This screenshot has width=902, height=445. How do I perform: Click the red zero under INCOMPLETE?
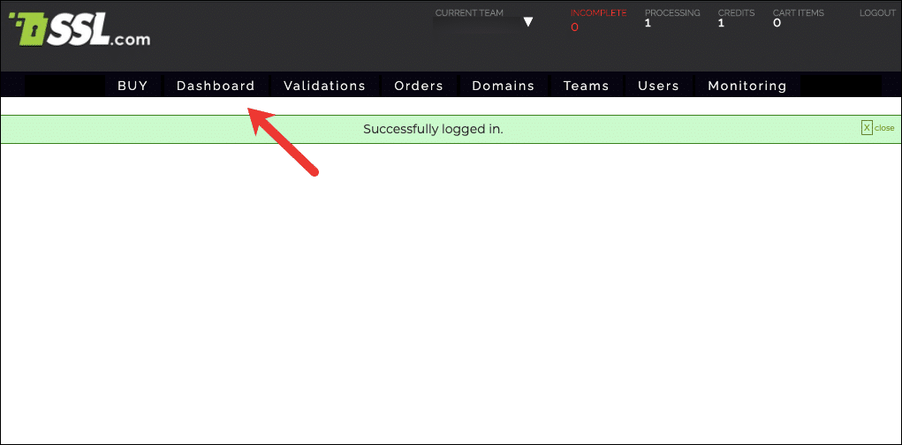574,26
